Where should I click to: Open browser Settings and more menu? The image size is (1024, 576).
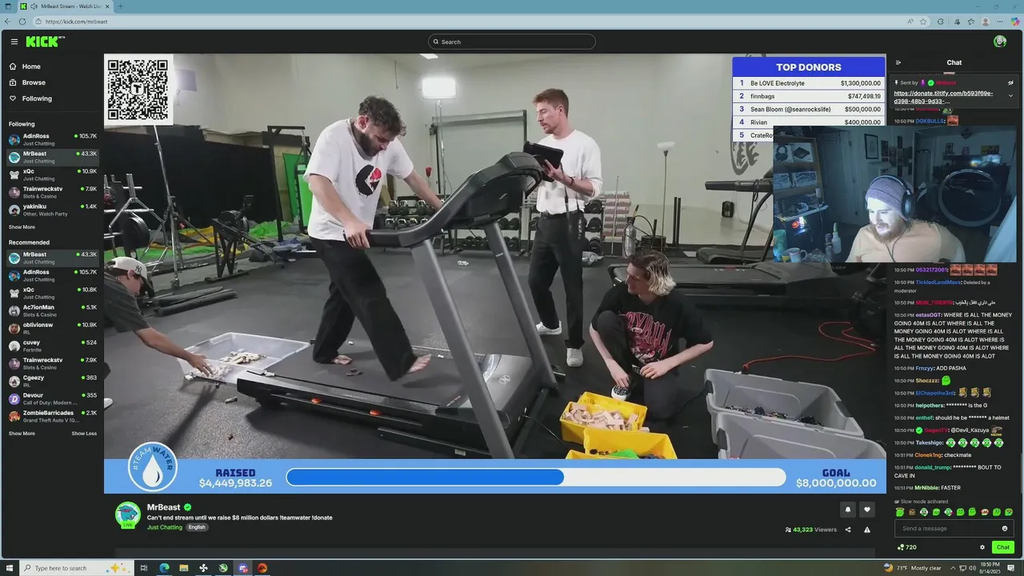[1000, 22]
